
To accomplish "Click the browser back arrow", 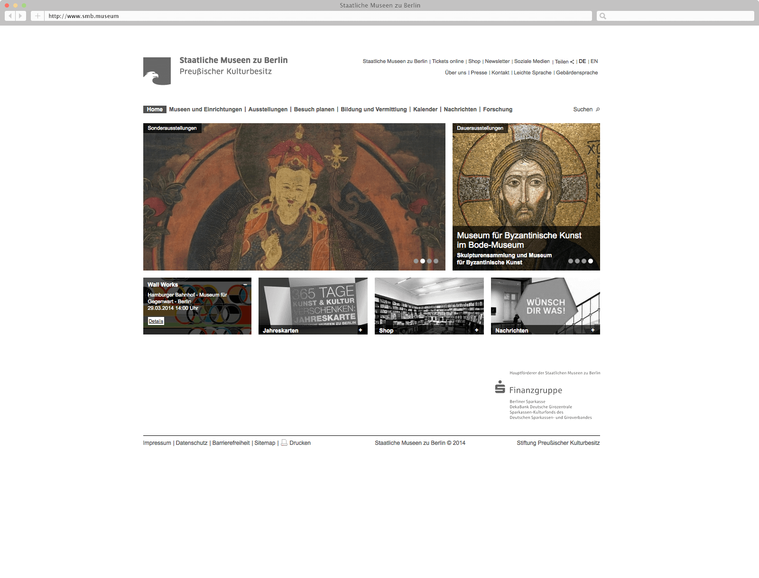I will tap(10, 16).
